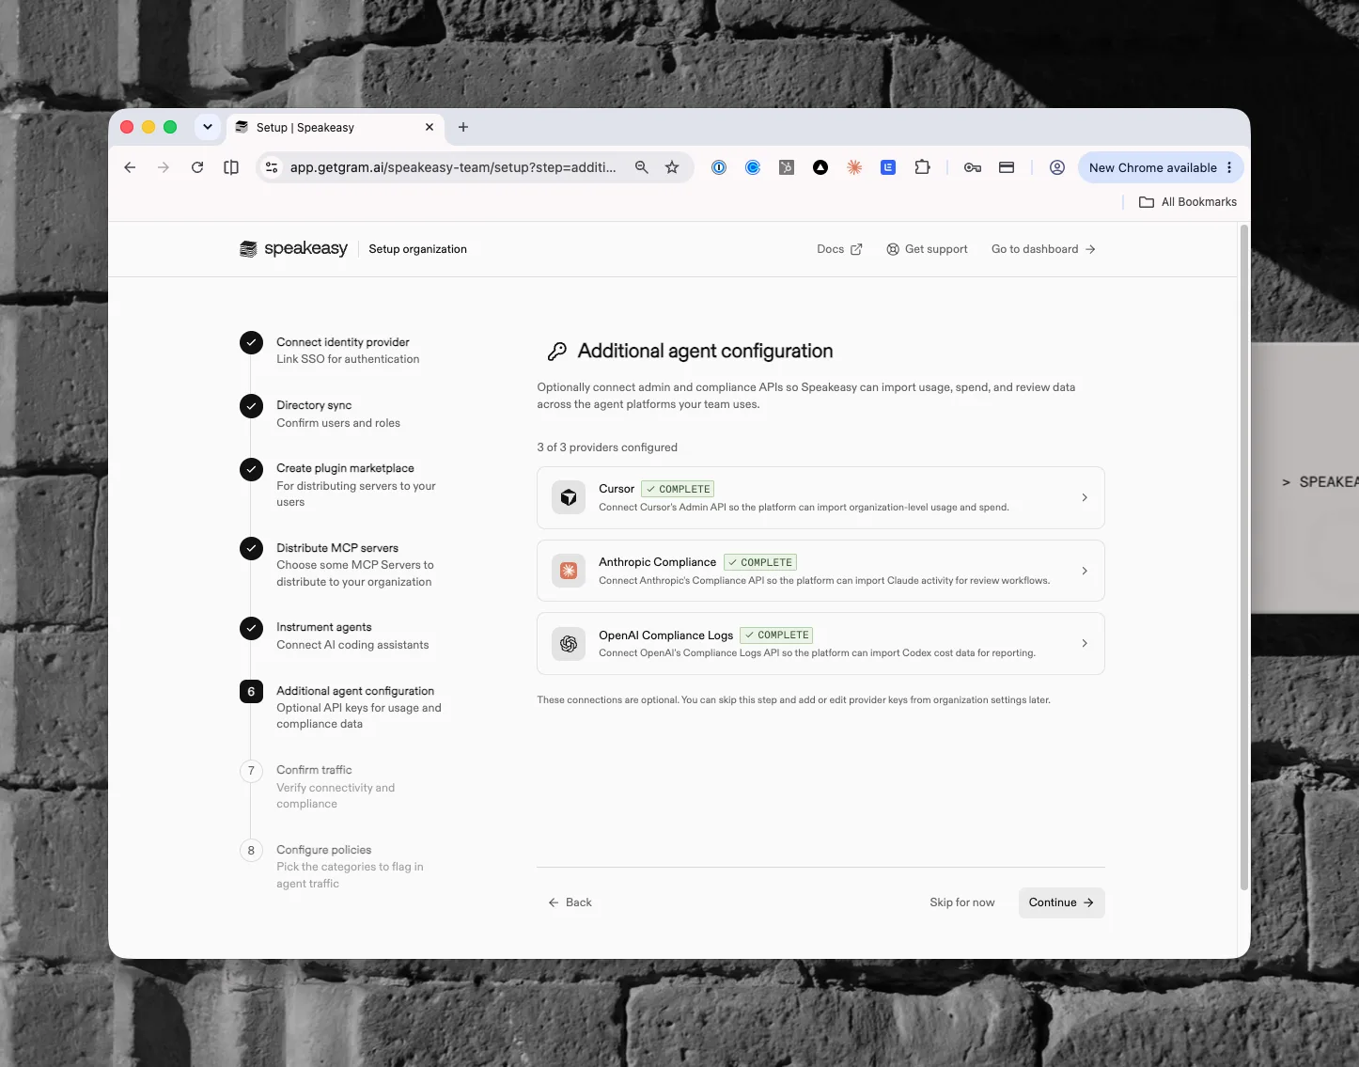
Task: Toggle the Chrome side panel icon
Action: [231, 167]
